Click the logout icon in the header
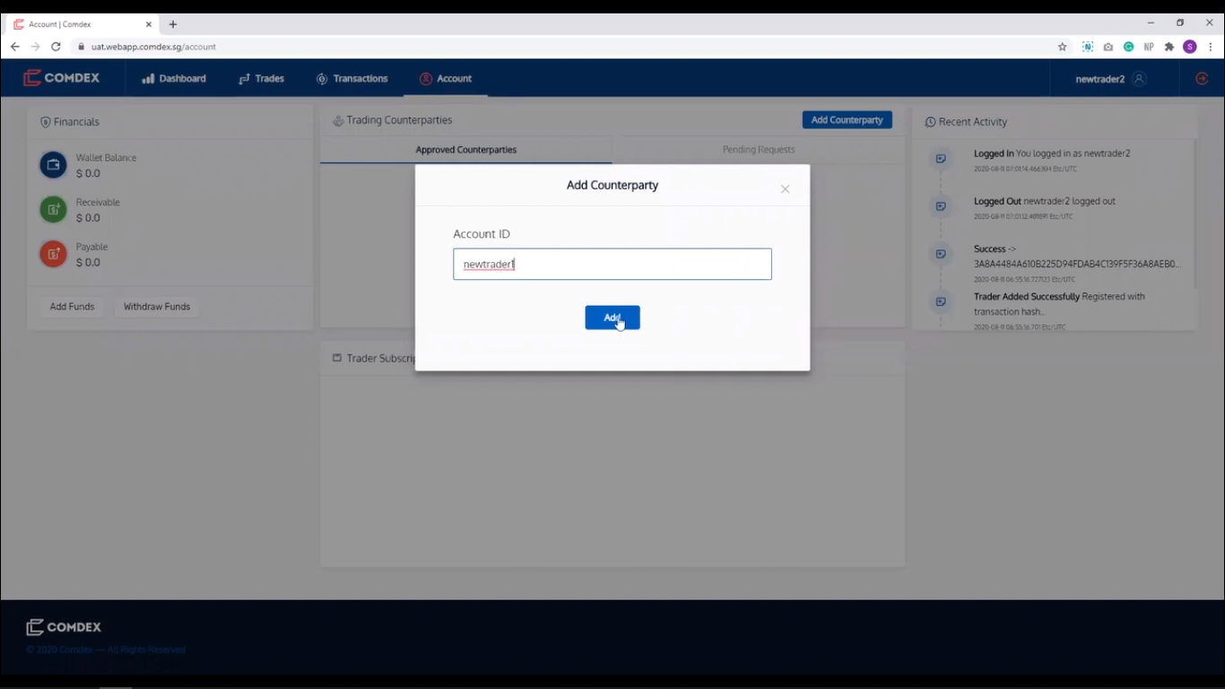This screenshot has height=689, width=1225. tap(1202, 79)
